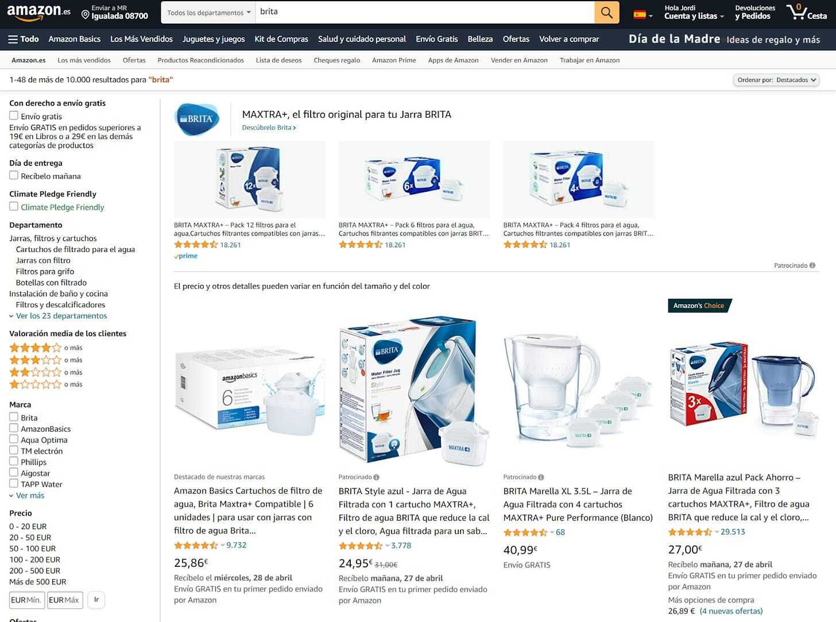Select Los Más Vendidos menu item
The width and height of the screenshot is (836, 622).
click(141, 39)
